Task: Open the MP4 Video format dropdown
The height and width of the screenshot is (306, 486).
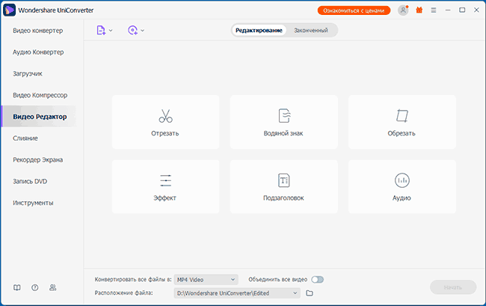Action: click(206, 280)
